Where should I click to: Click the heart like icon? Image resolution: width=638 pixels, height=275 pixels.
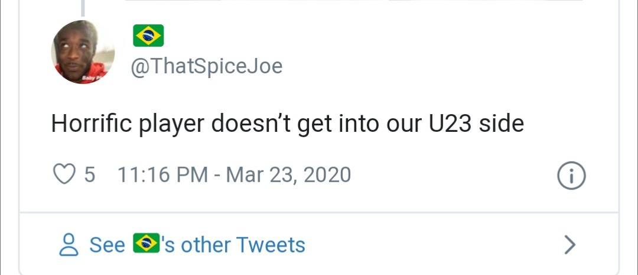(65, 174)
